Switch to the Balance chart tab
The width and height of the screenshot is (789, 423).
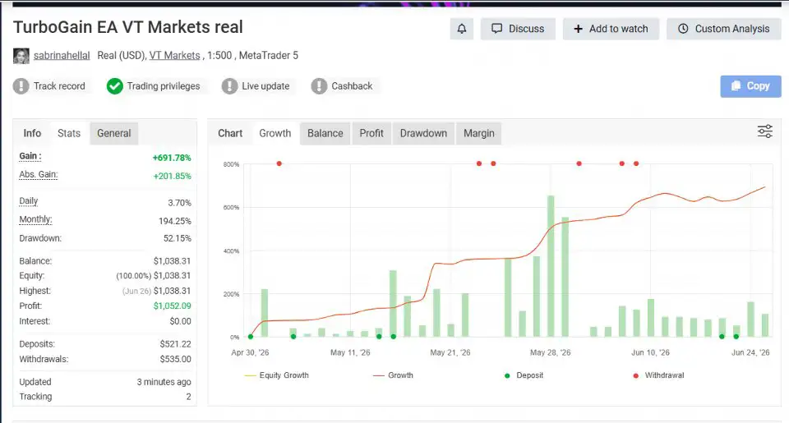pos(325,133)
